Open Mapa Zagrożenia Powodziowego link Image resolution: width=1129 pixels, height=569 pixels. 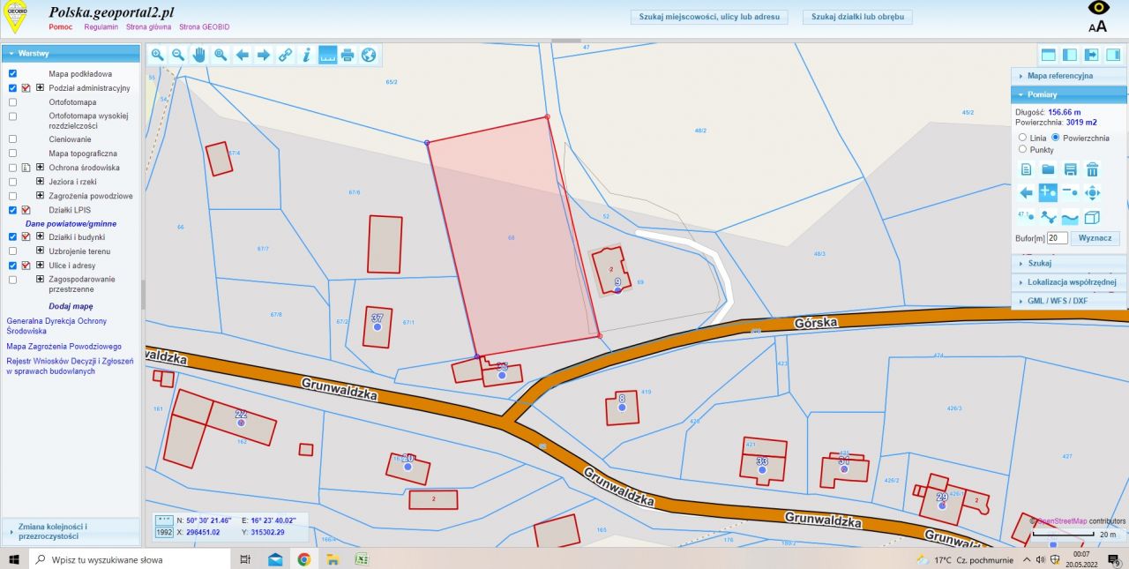[64, 347]
